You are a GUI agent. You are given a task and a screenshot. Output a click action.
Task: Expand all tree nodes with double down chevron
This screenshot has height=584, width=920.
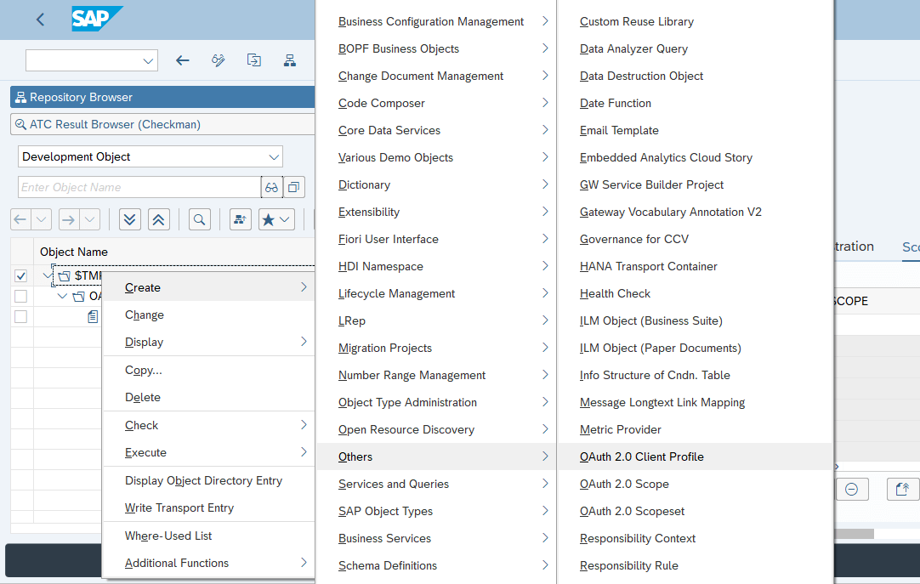(x=130, y=220)
